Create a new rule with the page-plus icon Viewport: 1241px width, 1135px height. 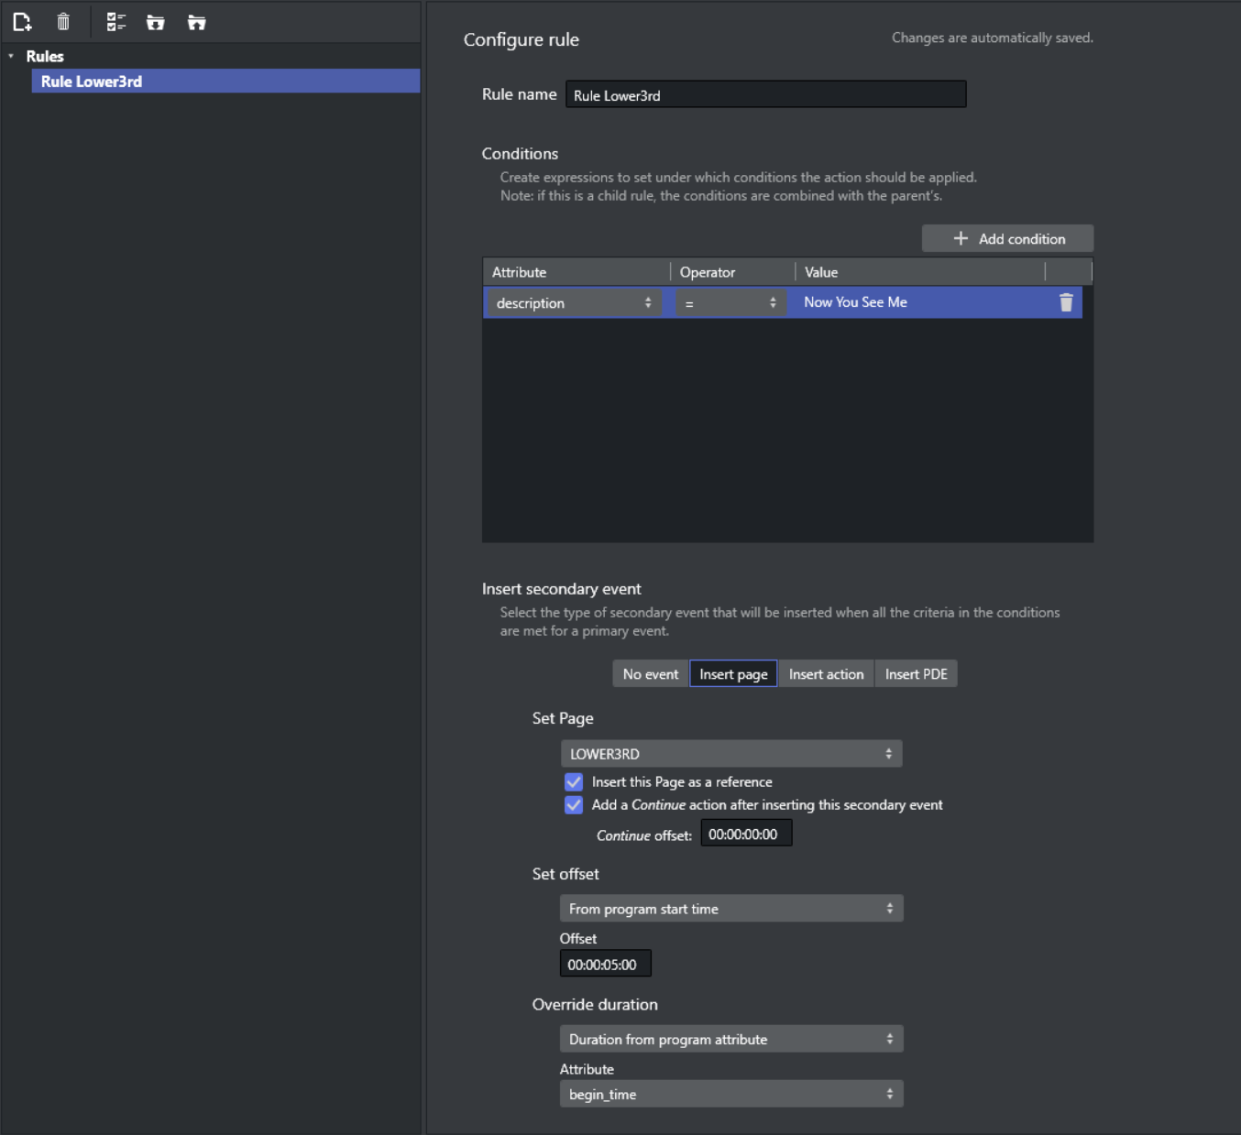point(22,22)
